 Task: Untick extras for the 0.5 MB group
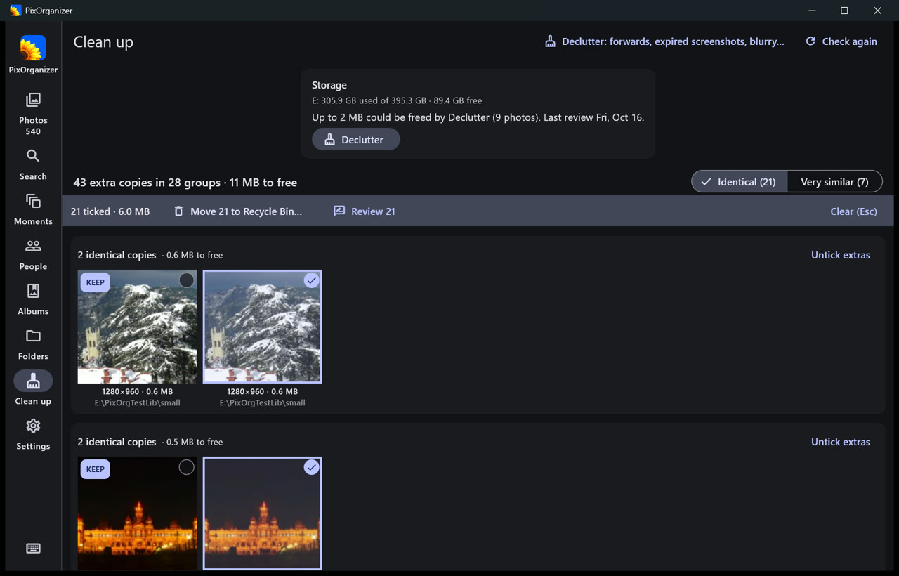(840, 442)
